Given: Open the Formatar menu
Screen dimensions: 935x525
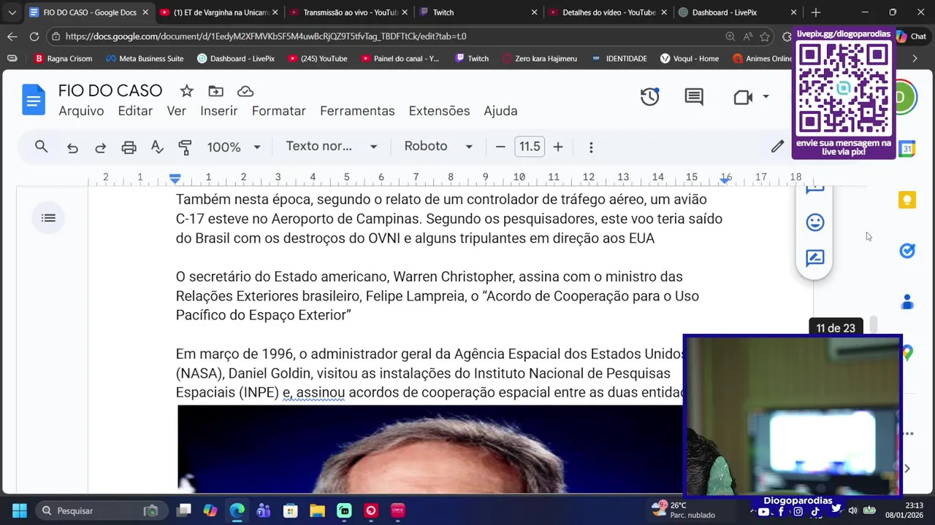Looking at the screenshot, I should point(278,111).
